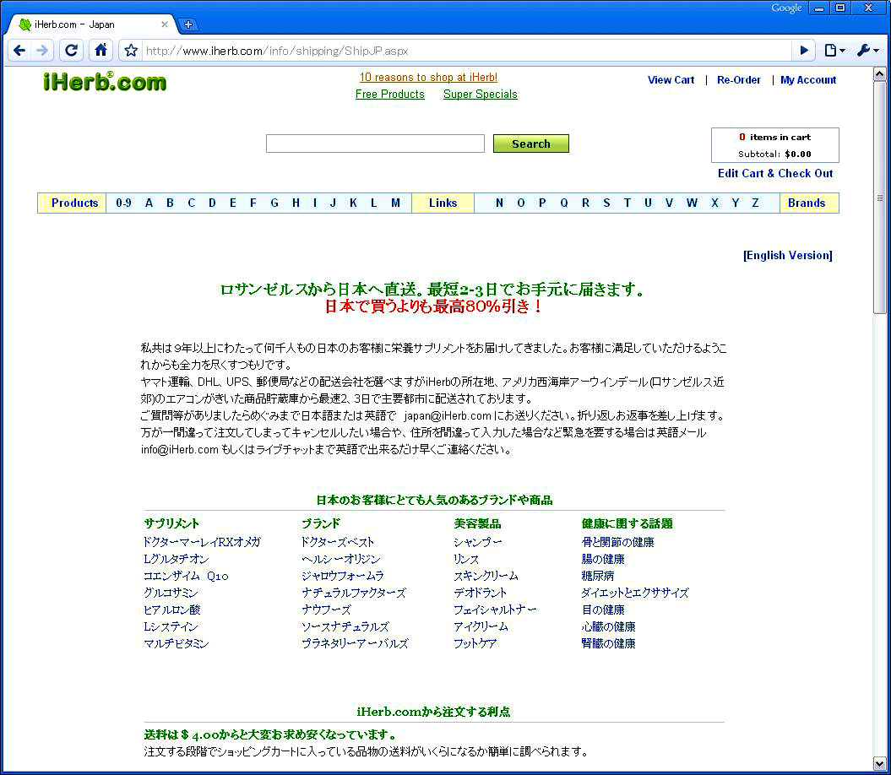Open the browser home page icon
891x775 pixels.
click(101, 51)
